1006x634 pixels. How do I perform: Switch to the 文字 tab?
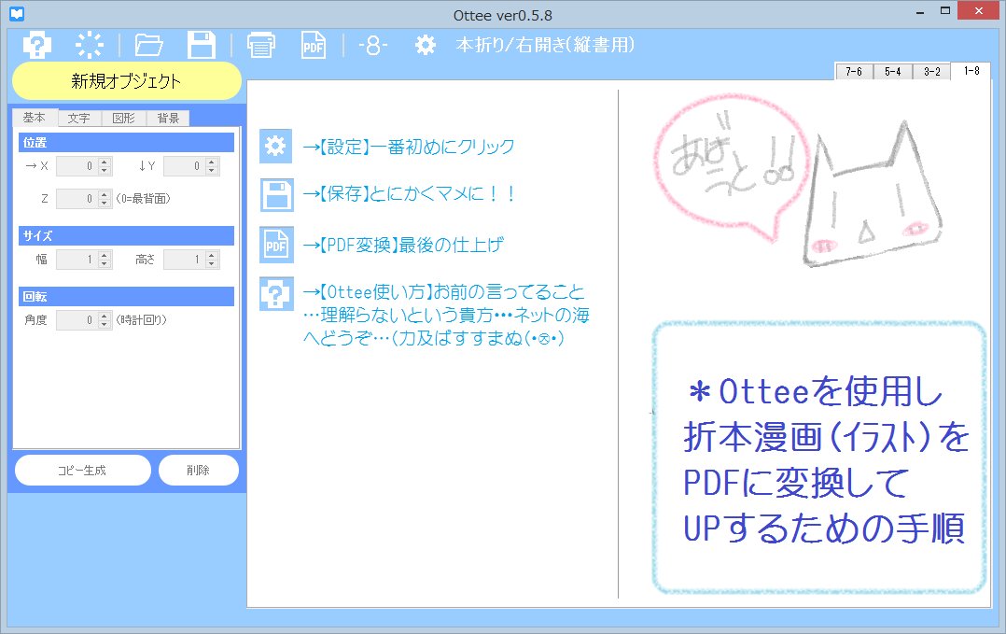(x=79, y=118)
